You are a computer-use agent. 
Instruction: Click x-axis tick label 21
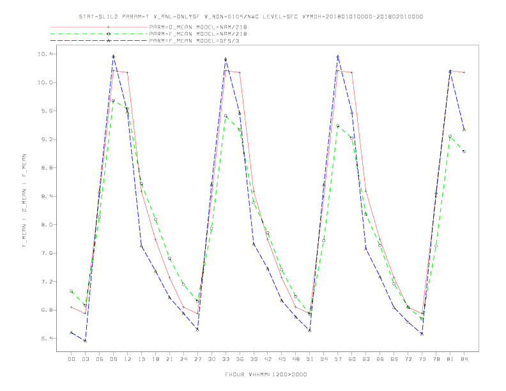pos(169,359)
